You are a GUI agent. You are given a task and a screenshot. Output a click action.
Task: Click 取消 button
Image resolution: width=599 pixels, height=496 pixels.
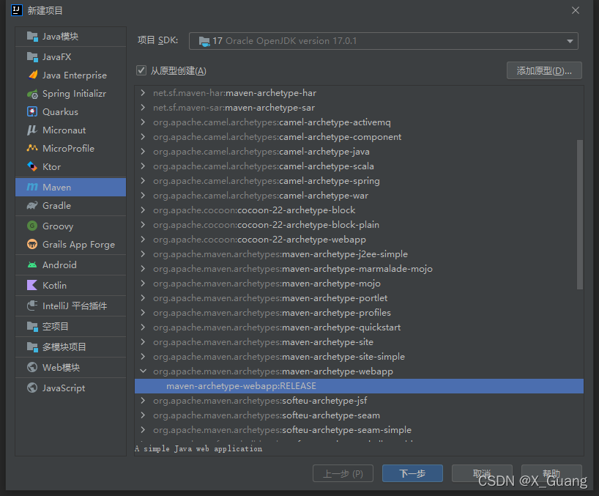coord(482,473)
